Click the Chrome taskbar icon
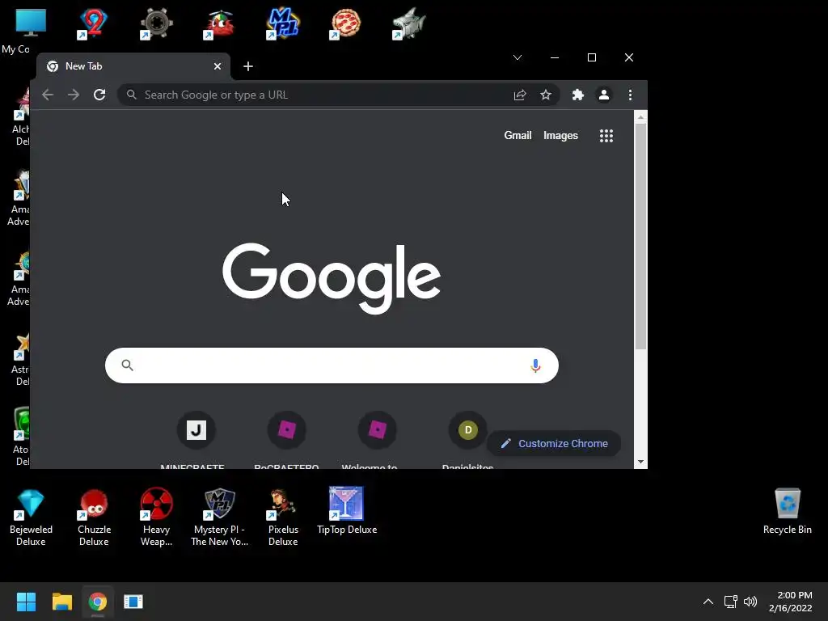828x621 pixels. (97, 602)
